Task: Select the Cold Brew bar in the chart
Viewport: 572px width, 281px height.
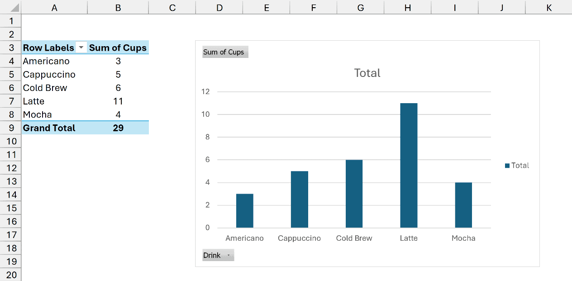Action: 354,194
